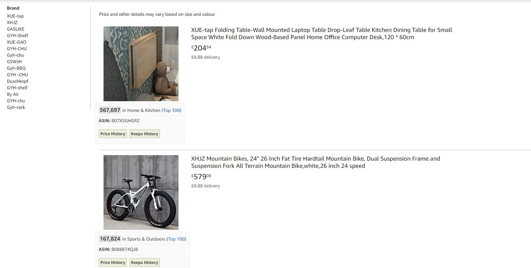The image size is (531, 268).
Task: Click the By Air brand filter
Action: tap(13, 94)
